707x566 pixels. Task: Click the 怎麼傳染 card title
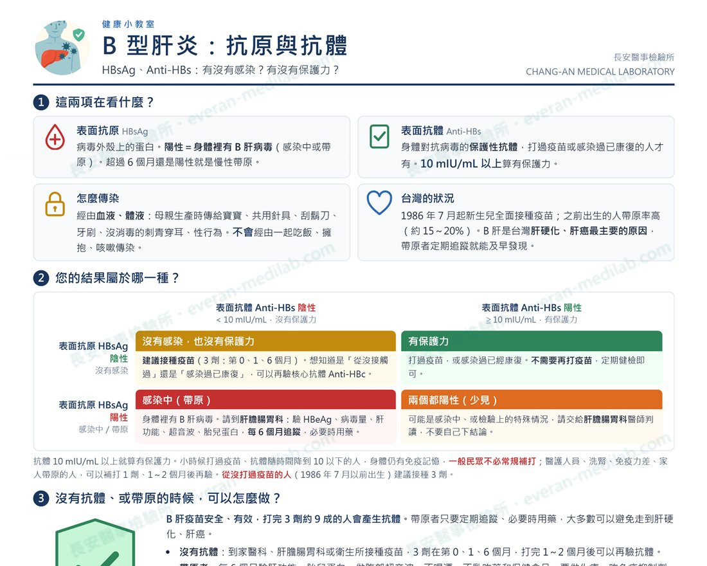tap(98, 198)
